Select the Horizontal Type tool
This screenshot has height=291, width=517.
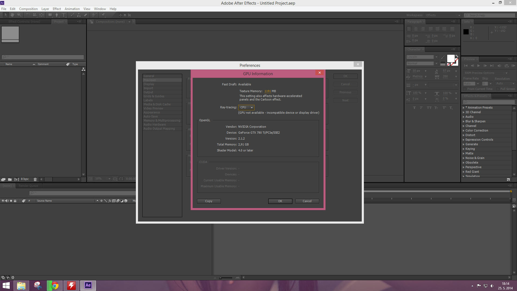pos(64,15)
